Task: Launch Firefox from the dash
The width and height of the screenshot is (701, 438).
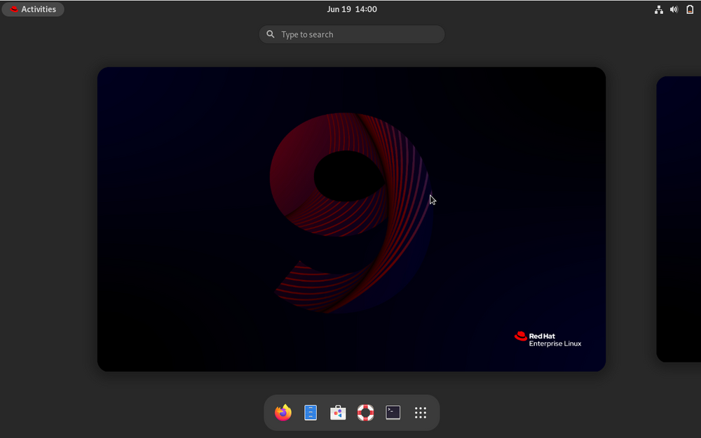Action: click(x=283, y=412)
